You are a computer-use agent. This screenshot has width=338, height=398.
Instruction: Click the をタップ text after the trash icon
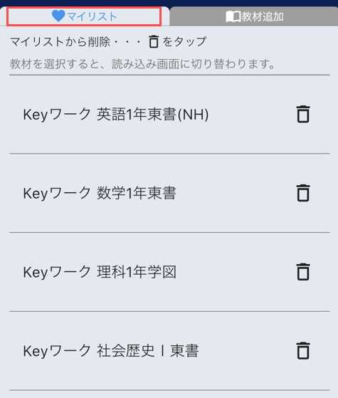pos(184,42)
